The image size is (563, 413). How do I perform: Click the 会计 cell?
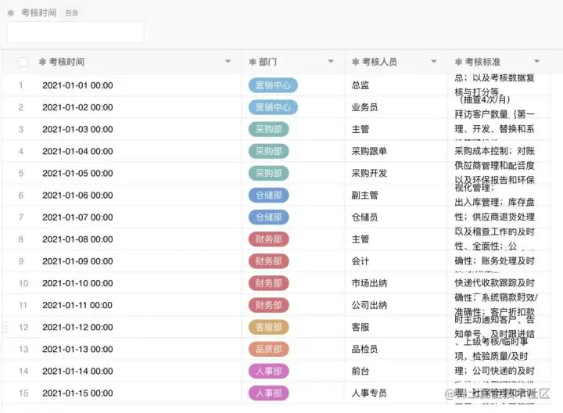(x=360, y=261)
